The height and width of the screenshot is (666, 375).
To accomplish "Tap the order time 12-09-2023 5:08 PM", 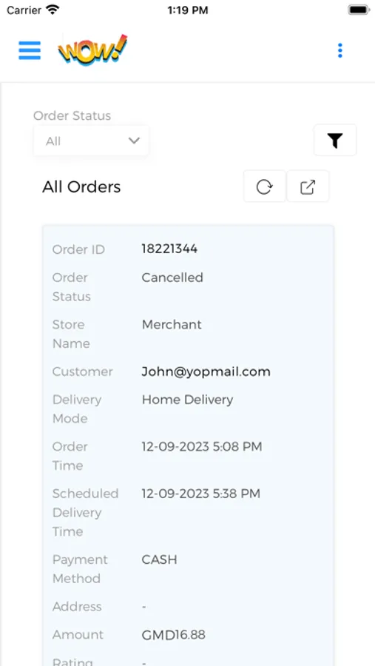I will click(x=202, y=446).
